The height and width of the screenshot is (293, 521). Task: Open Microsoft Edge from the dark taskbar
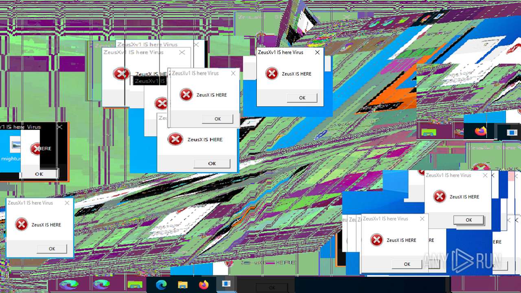click(161, 284)
